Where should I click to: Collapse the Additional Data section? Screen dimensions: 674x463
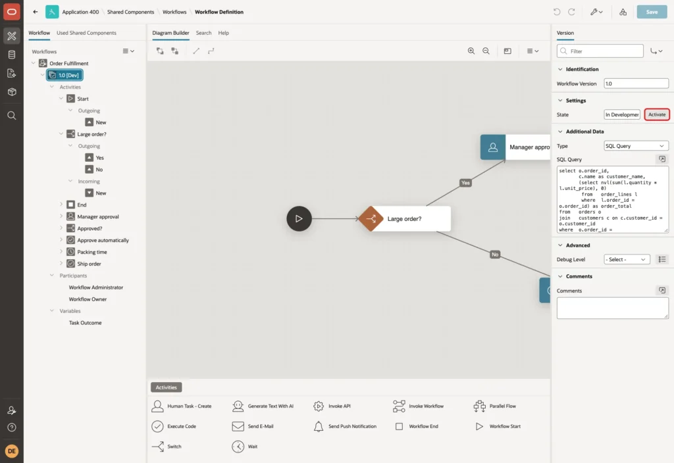coord(560,132)
